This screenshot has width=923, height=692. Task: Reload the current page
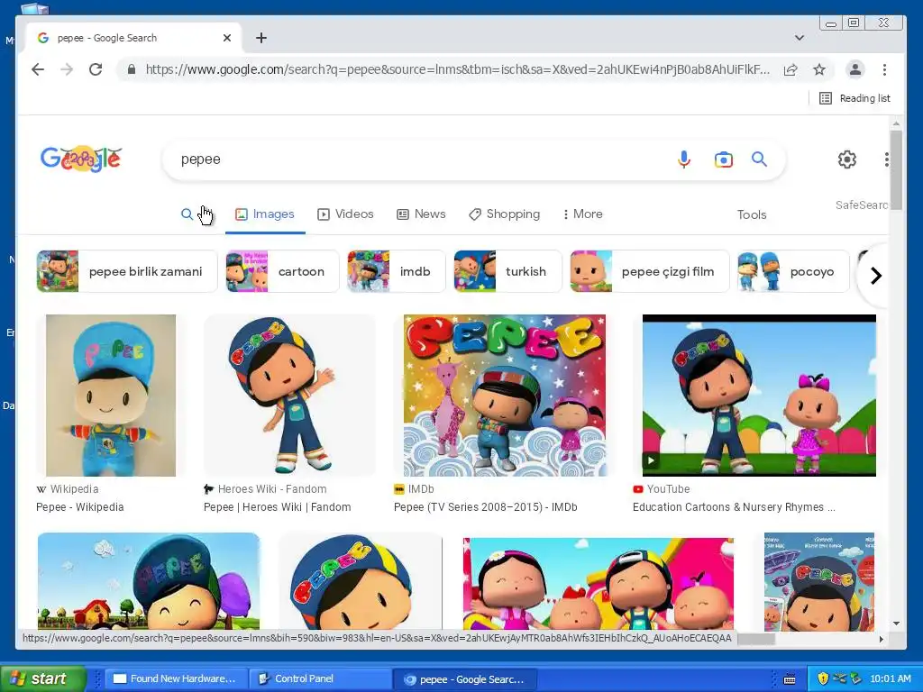pos(96,69)
